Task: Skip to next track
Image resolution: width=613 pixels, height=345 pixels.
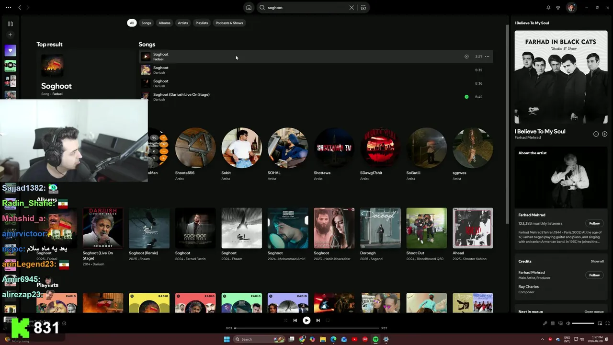Action: [x=318, y=321]
